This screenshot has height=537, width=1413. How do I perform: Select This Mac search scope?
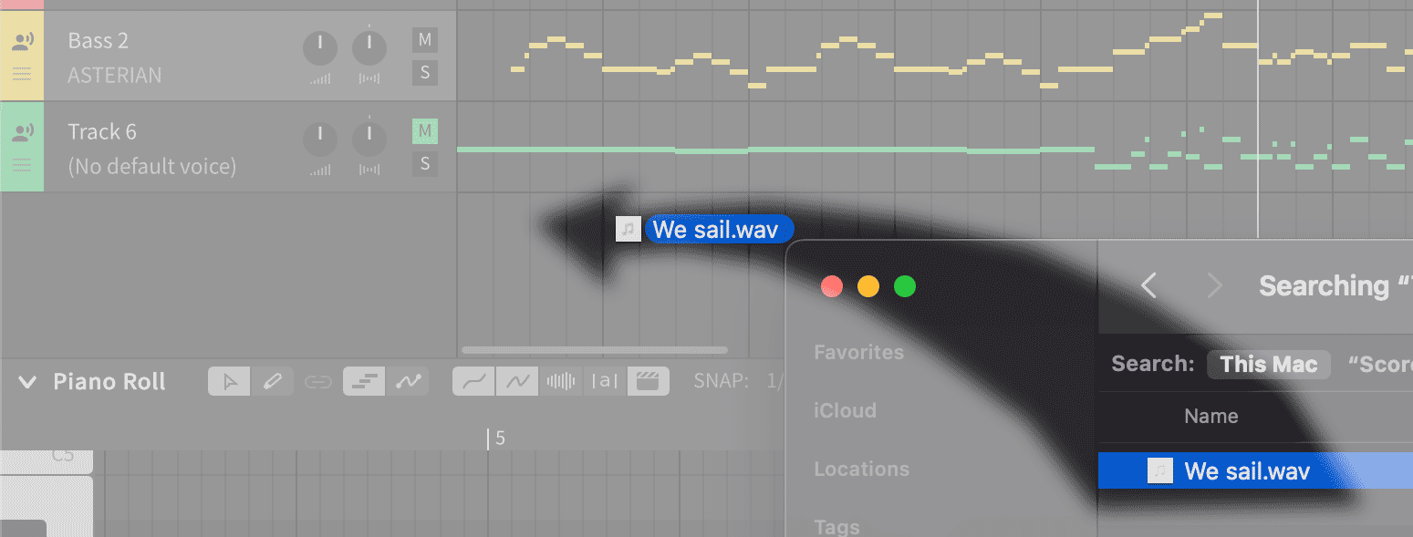1268,365
